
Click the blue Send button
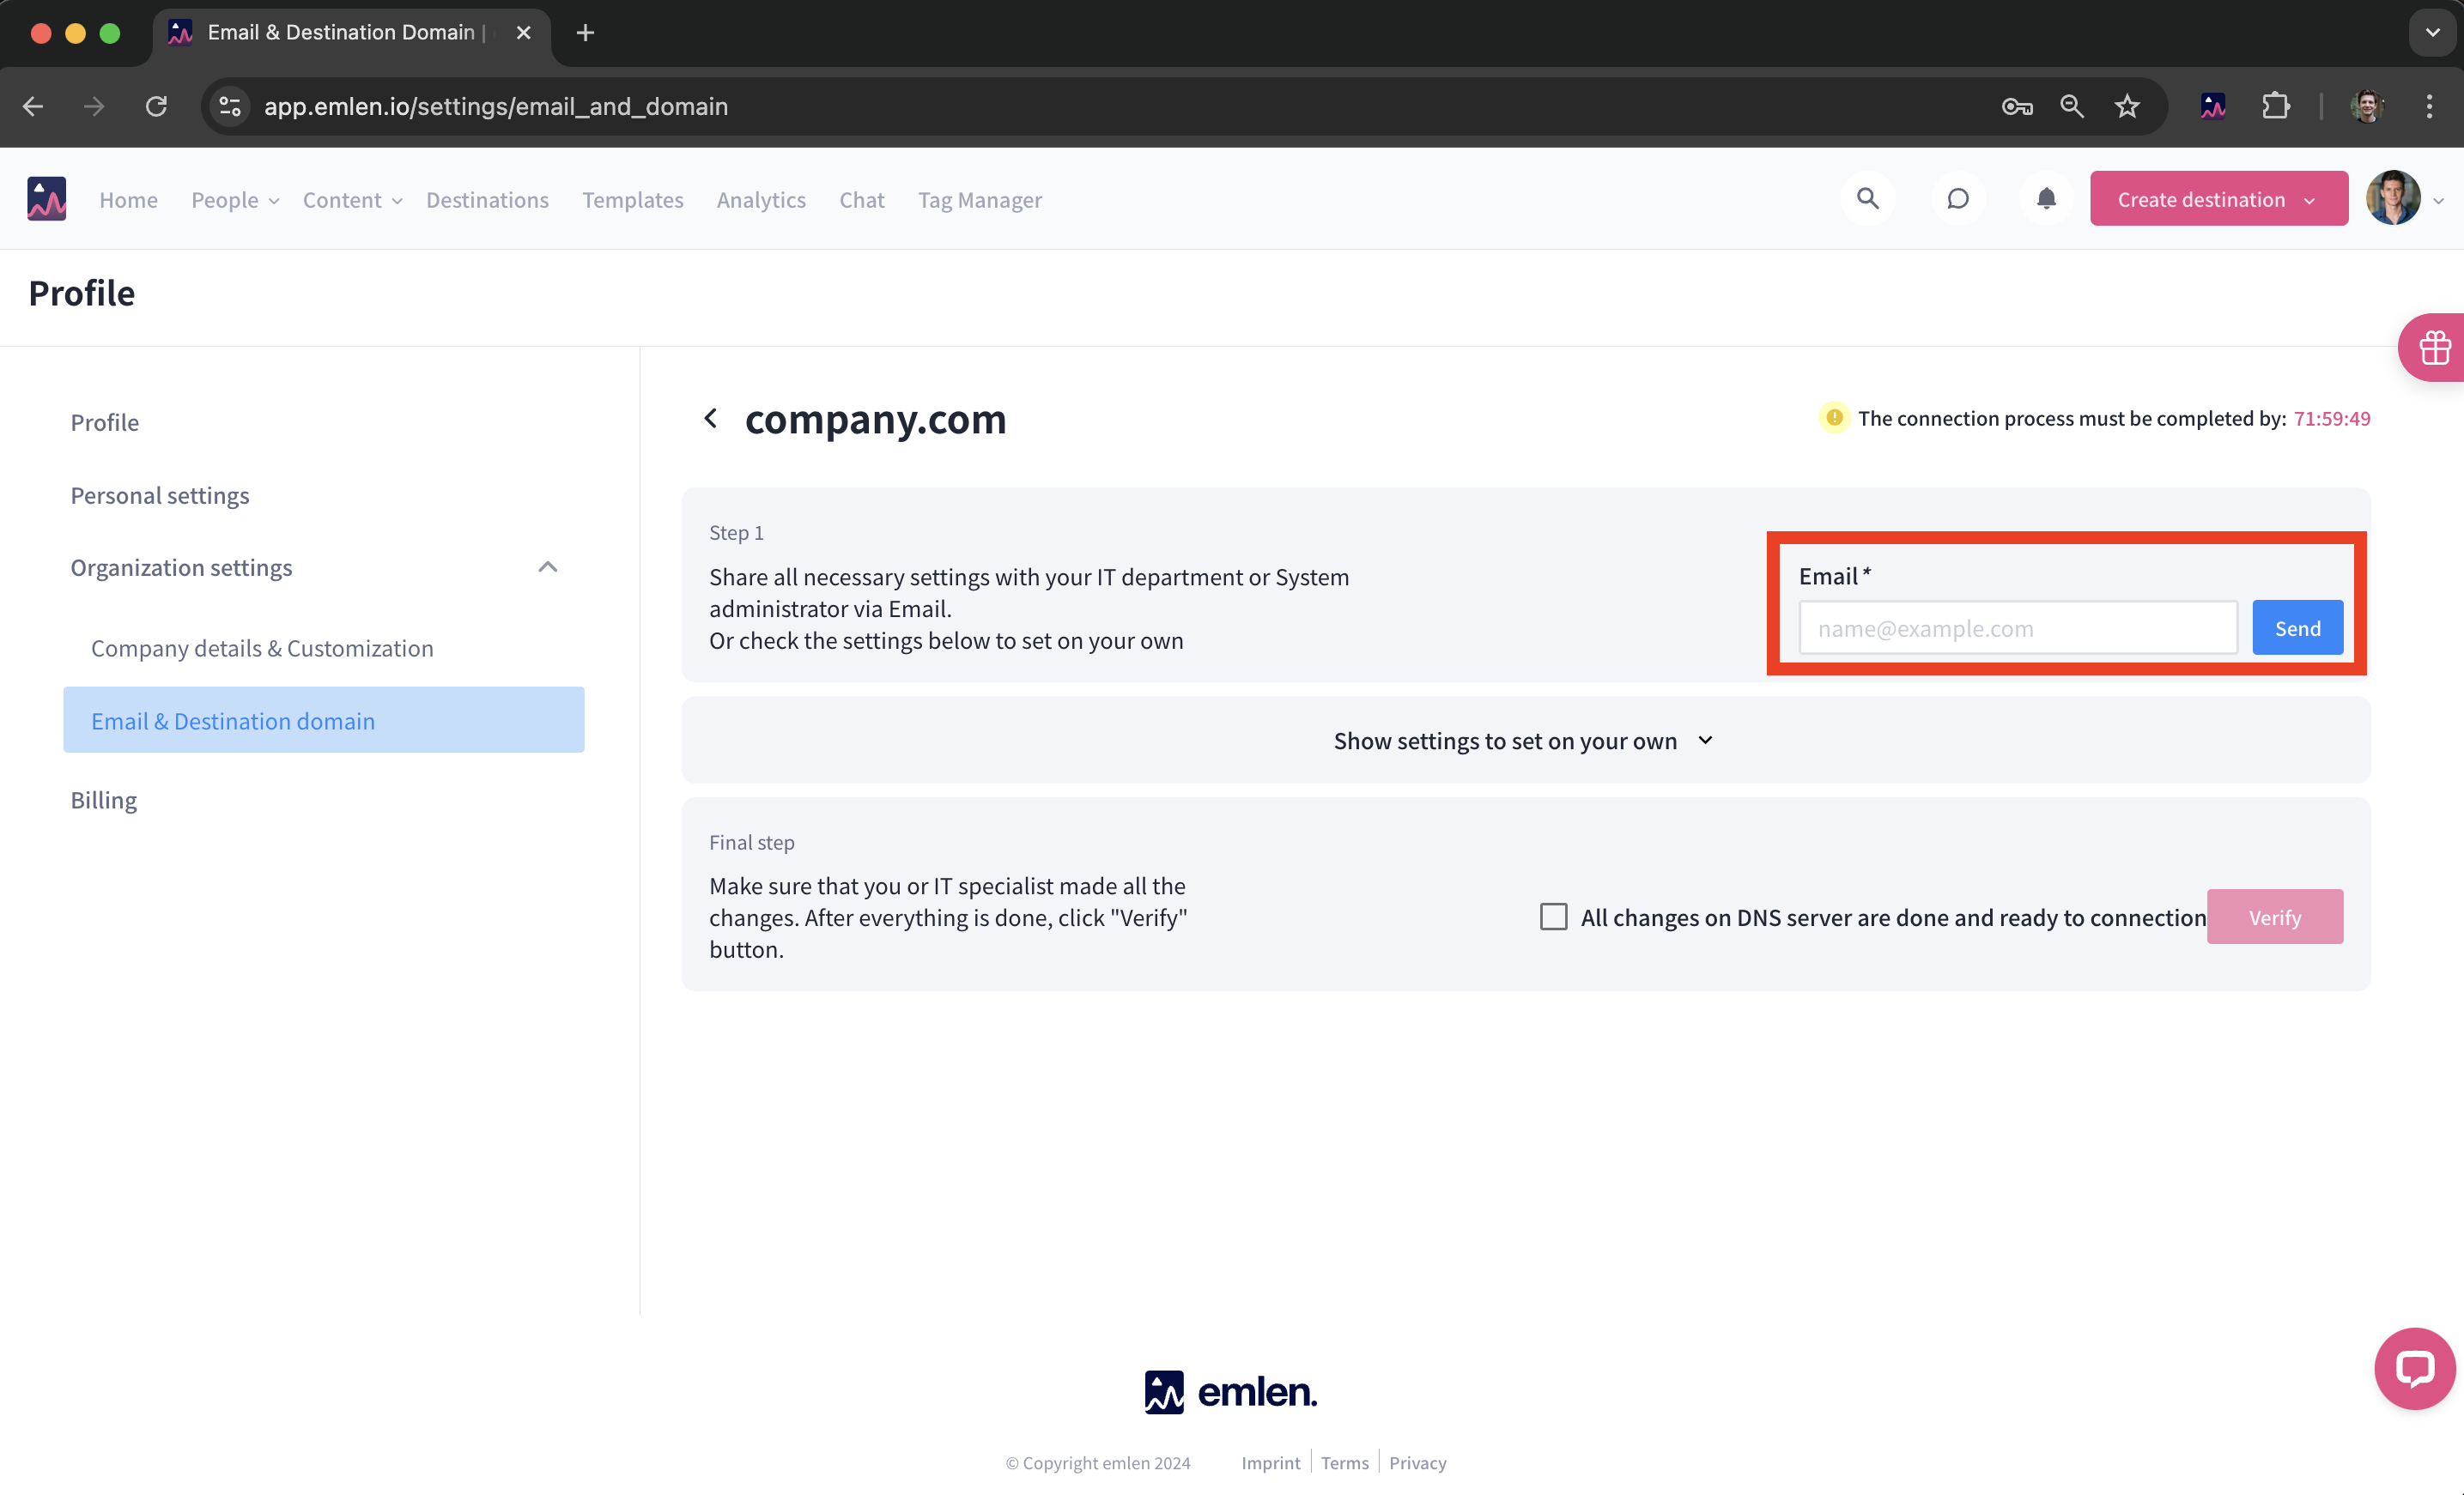[2296, 627]
